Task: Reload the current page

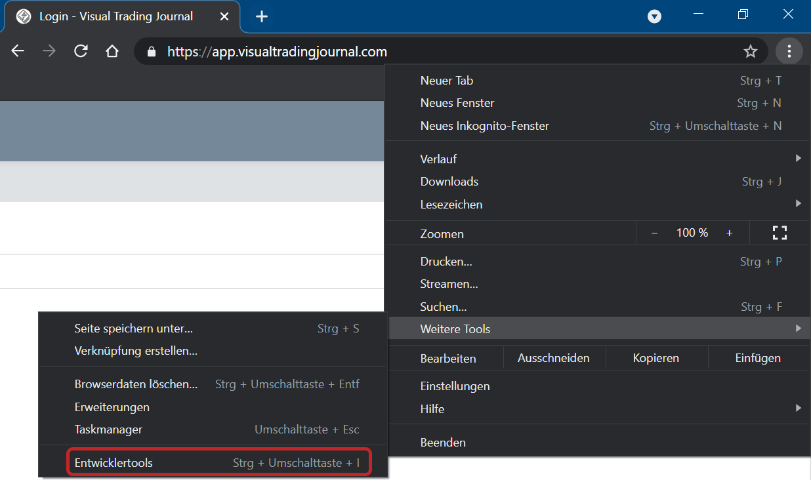Action: point(81,51)
